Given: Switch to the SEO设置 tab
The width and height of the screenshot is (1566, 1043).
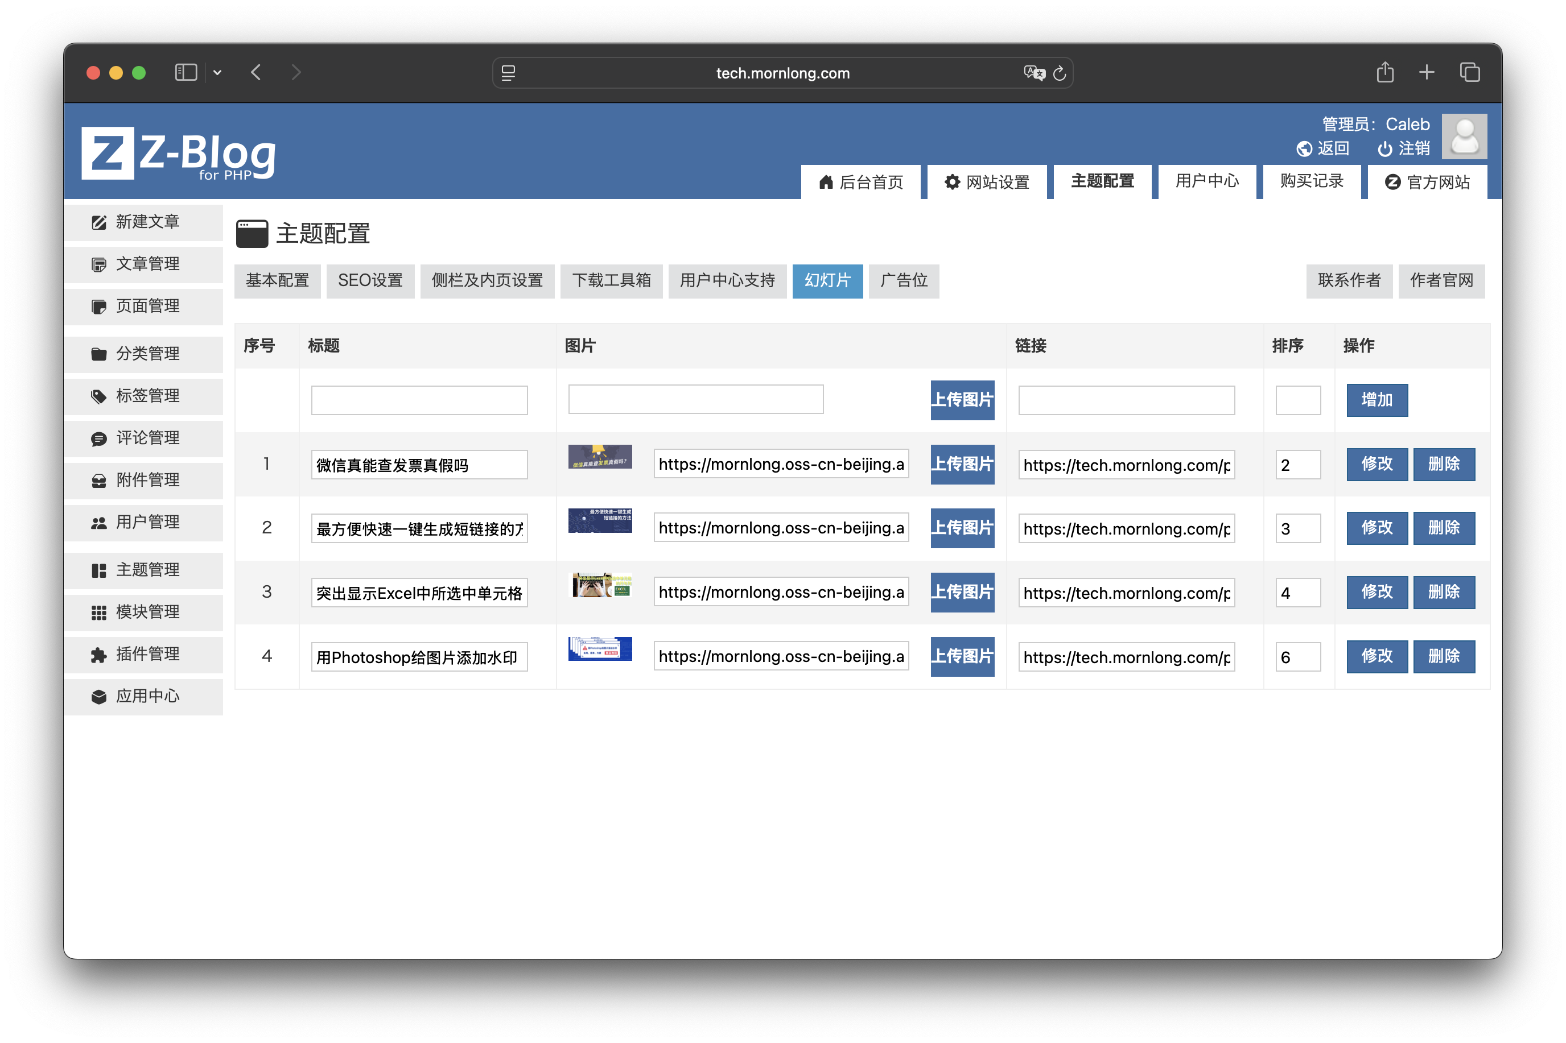Looking at the screenshot, I should (x=370, y=281).
